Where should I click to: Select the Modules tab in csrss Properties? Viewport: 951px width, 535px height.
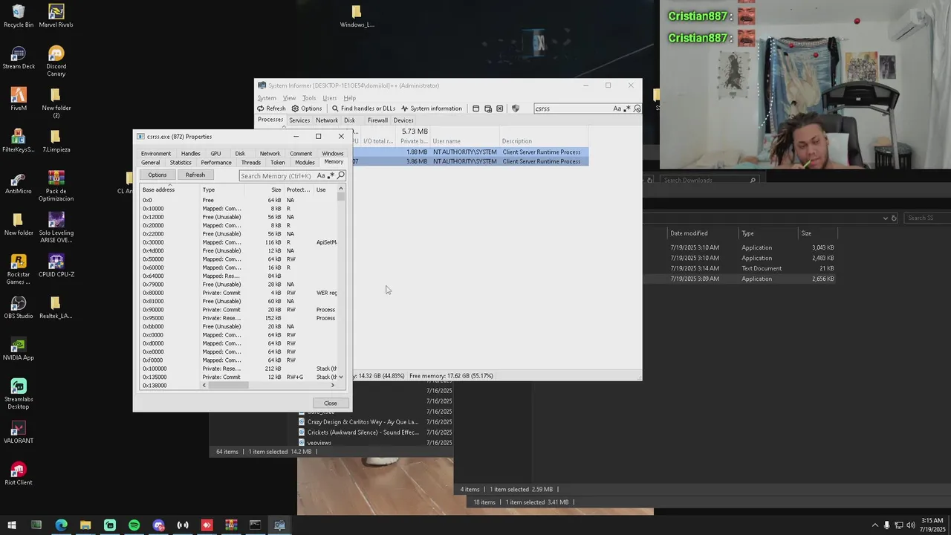pyautogui.click(x=305, y=163)
